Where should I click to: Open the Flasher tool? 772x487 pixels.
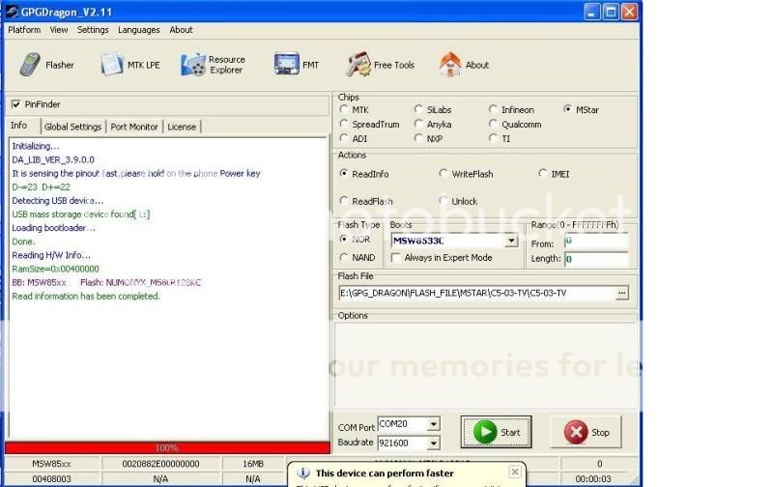coord(46,65)
